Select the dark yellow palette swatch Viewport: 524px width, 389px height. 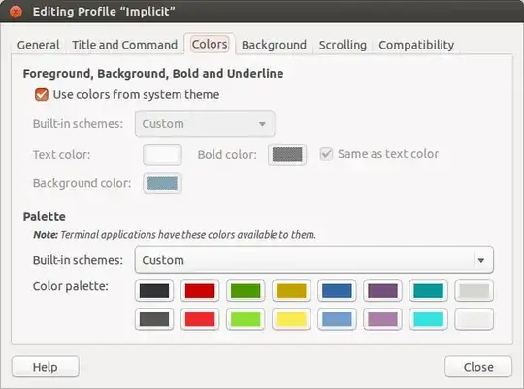click(291, 291)
